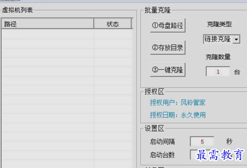247x168 pixels.
Task: Click the 启动台数 input field
Action: coord(202,155)
